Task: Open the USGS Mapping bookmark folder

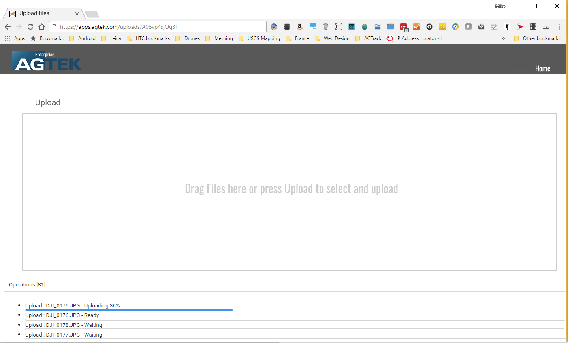Action: [x=259, y=38]
